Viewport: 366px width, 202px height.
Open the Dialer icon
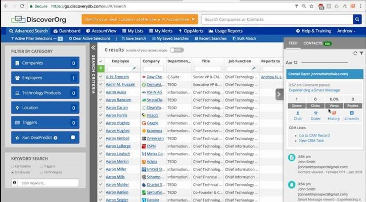coord(315,116)
